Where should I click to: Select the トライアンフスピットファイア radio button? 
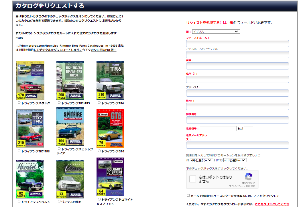coord(59,148)
